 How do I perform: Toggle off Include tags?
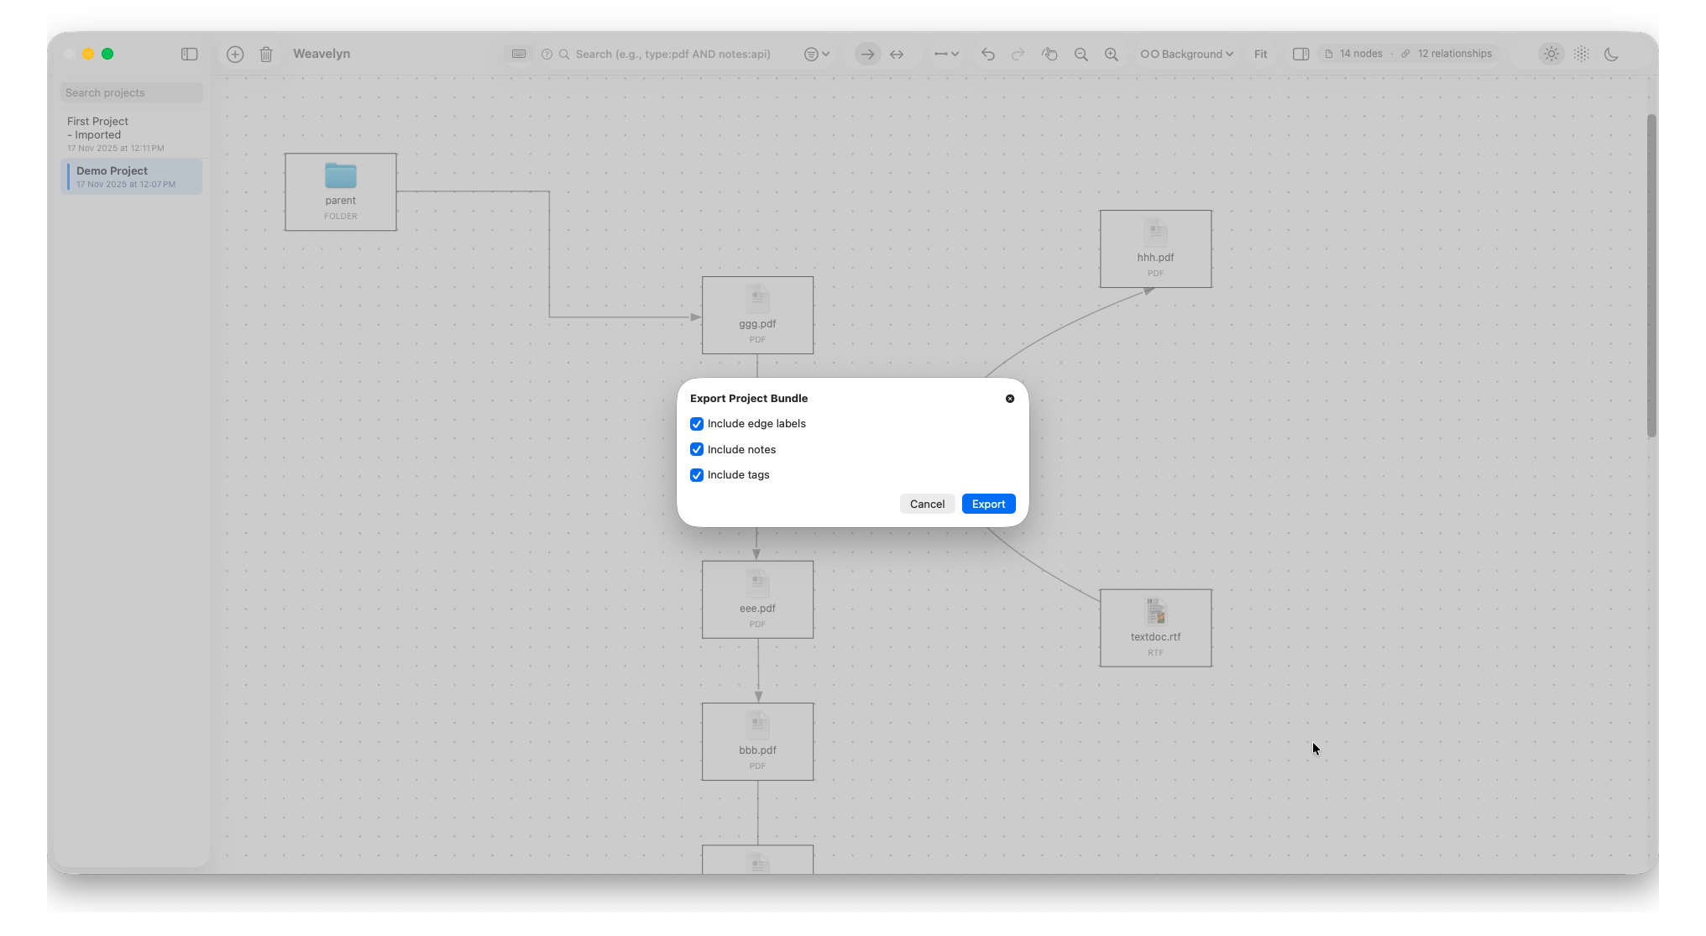point(696,475)
